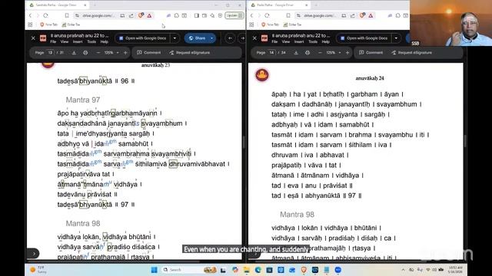Open File menu in left viewer
Image resolution: width=492 pixels, height=276 pixels.
(53, 41)
